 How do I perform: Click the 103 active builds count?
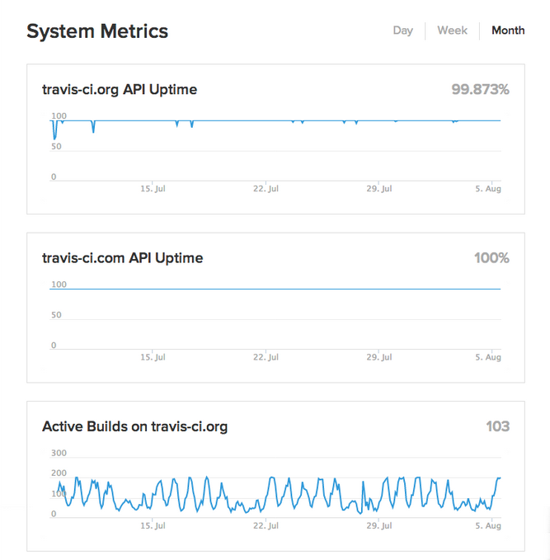497,426
